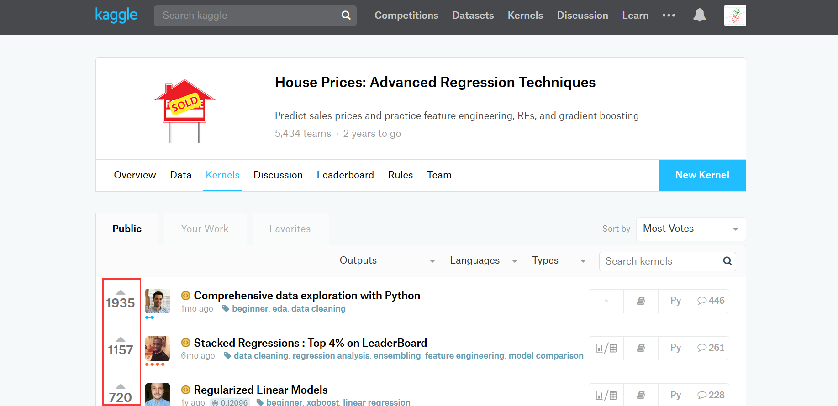Go to Datasets in top navigation
Screen dimensions: 838x406
(473, 16)
